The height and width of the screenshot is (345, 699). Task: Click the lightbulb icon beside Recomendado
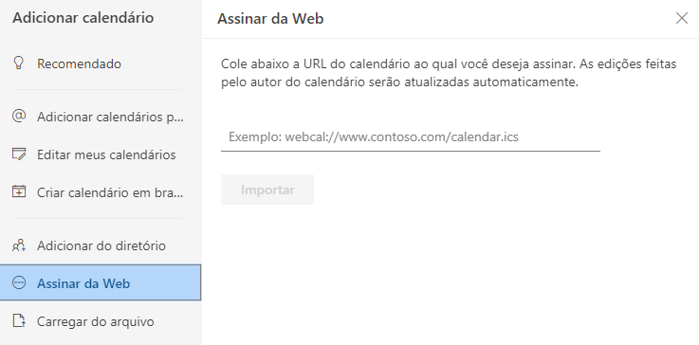[x=19, y=64]
